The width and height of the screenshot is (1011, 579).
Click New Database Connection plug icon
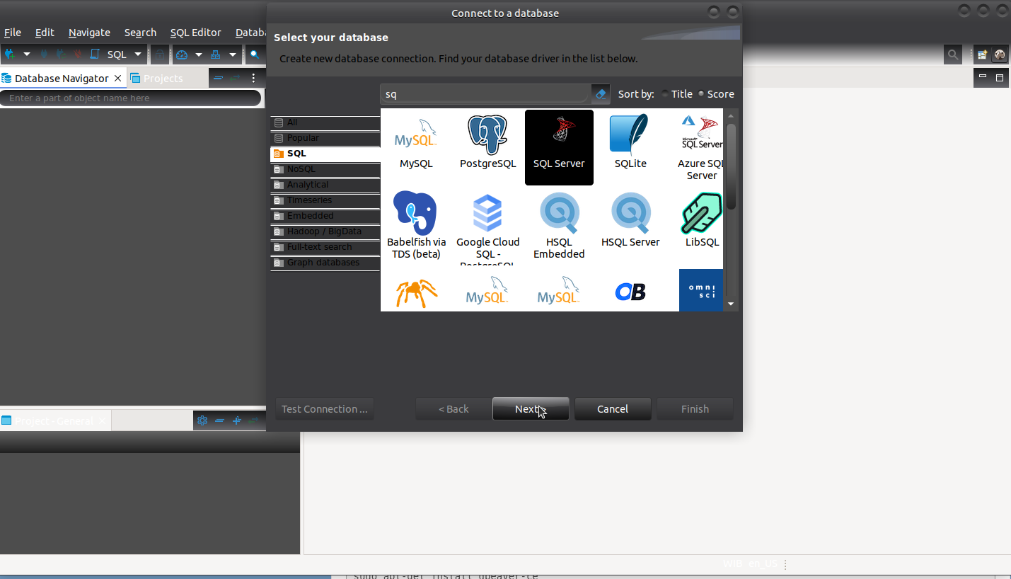10,54
